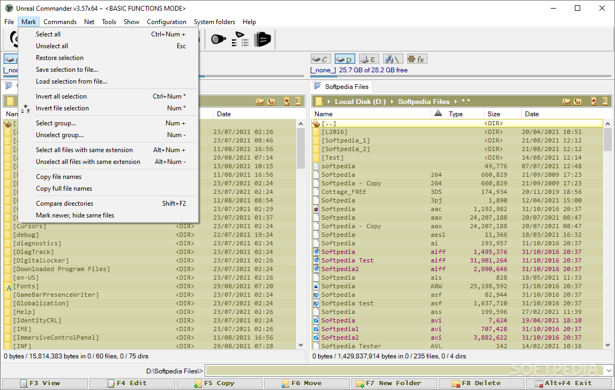
Task: Go to root folder in left panel
Action: pos(260,102)
